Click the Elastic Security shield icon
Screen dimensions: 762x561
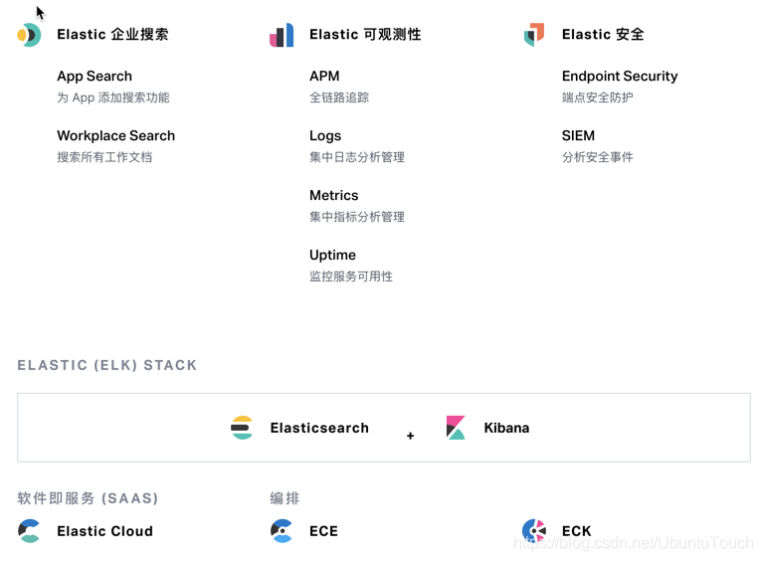pyautogui.click(x=534, y=35)
